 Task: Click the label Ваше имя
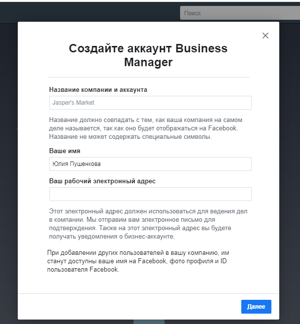pyautogui.click(x=65, y=151)
